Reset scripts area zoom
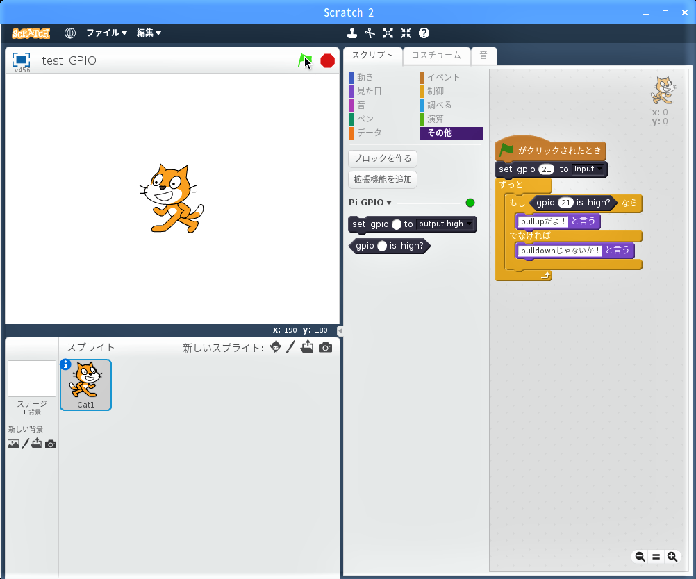The width and height of the screenshot is (696, 579). (x=656, y=556)
